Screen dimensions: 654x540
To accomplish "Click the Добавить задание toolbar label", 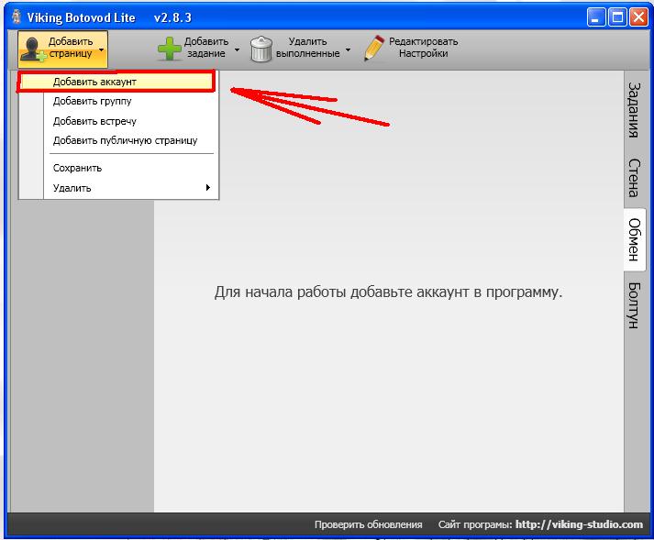I will tap(206, 48).
